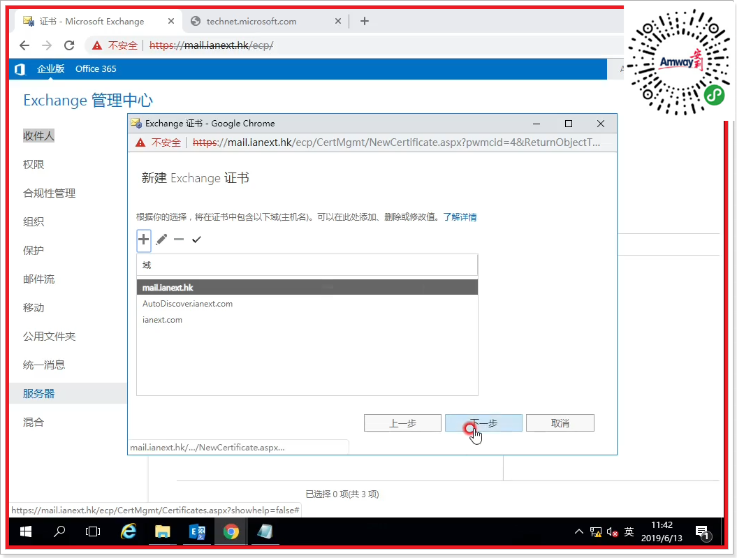Open 保护 in the sidebar
This screenshot has width=737, height=558.
point(34,250)
